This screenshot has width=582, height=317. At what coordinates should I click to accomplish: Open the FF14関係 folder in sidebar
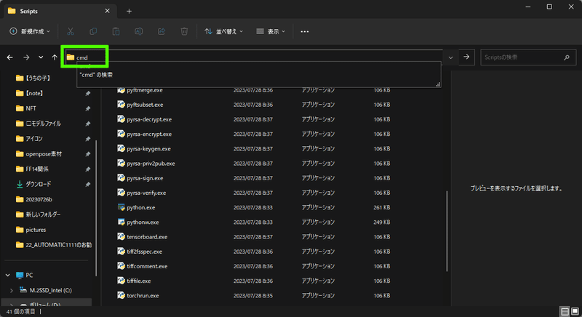(32, 169)
